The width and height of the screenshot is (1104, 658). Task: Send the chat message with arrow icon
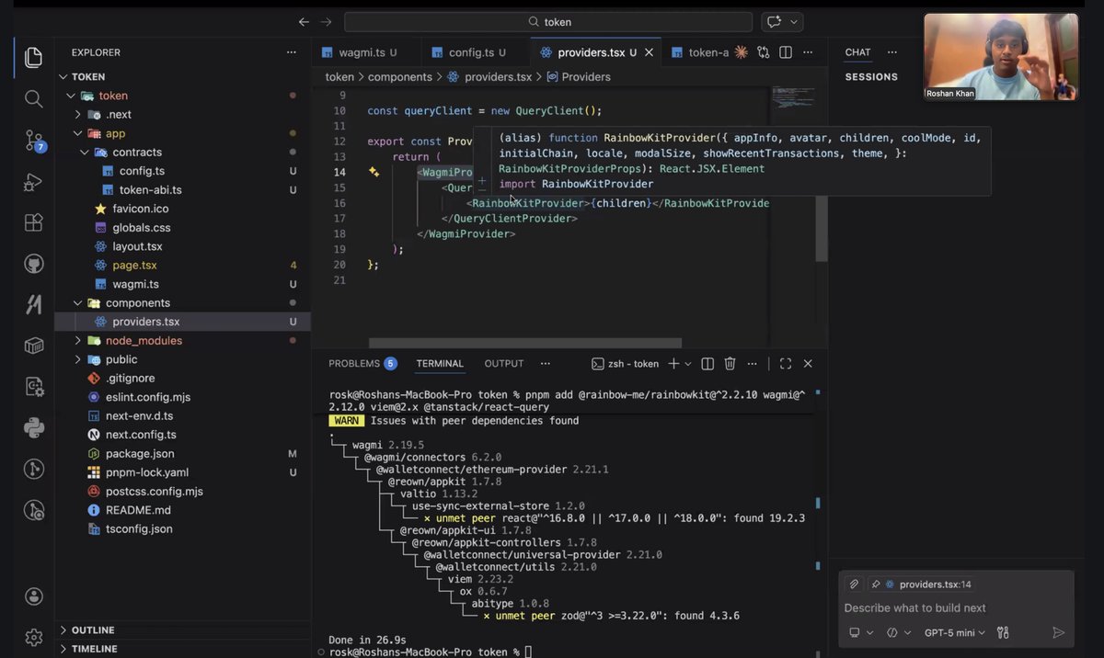click(1058, 632)
